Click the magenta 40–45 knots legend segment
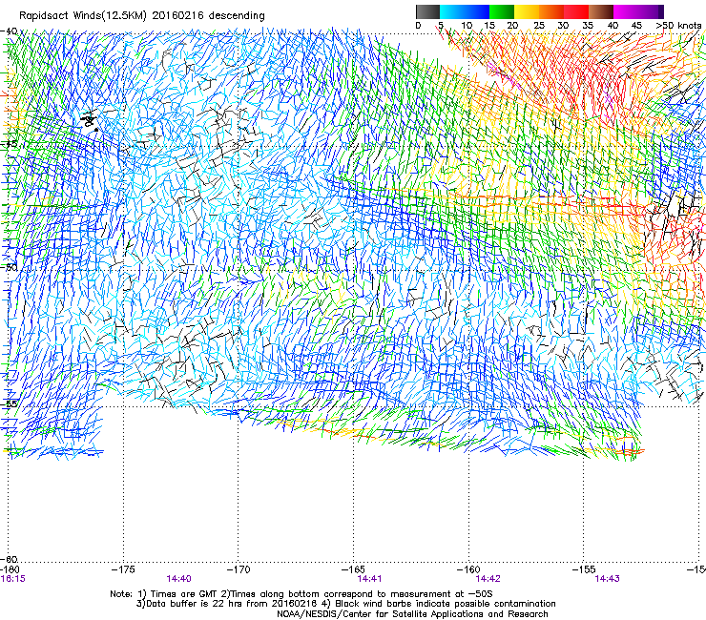 click(x=626, y=11)
